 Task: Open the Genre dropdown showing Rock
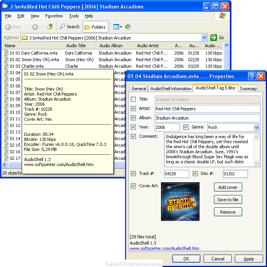pos(257,127)
